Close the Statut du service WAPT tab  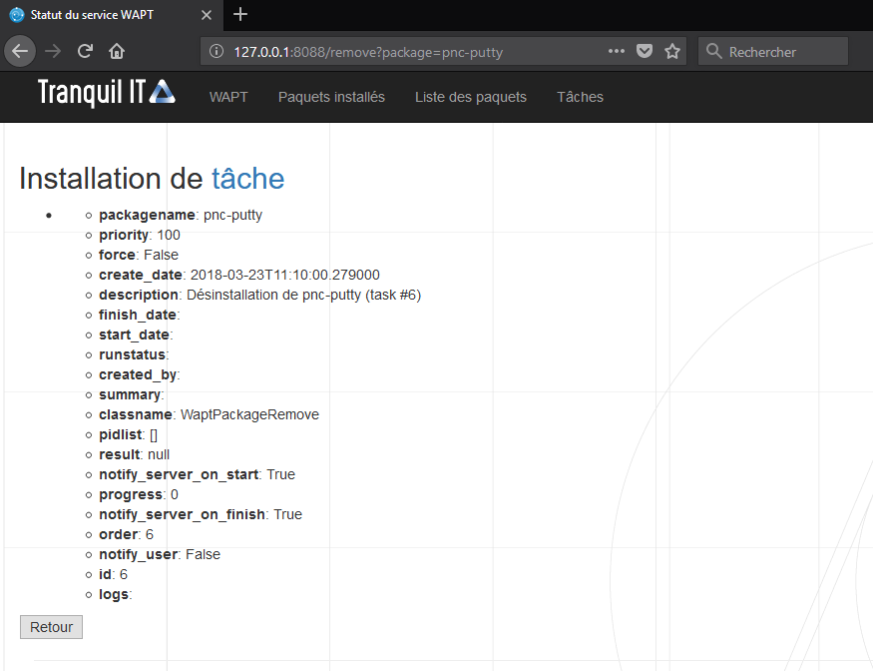pyautogui.click(x=206, y=15)
